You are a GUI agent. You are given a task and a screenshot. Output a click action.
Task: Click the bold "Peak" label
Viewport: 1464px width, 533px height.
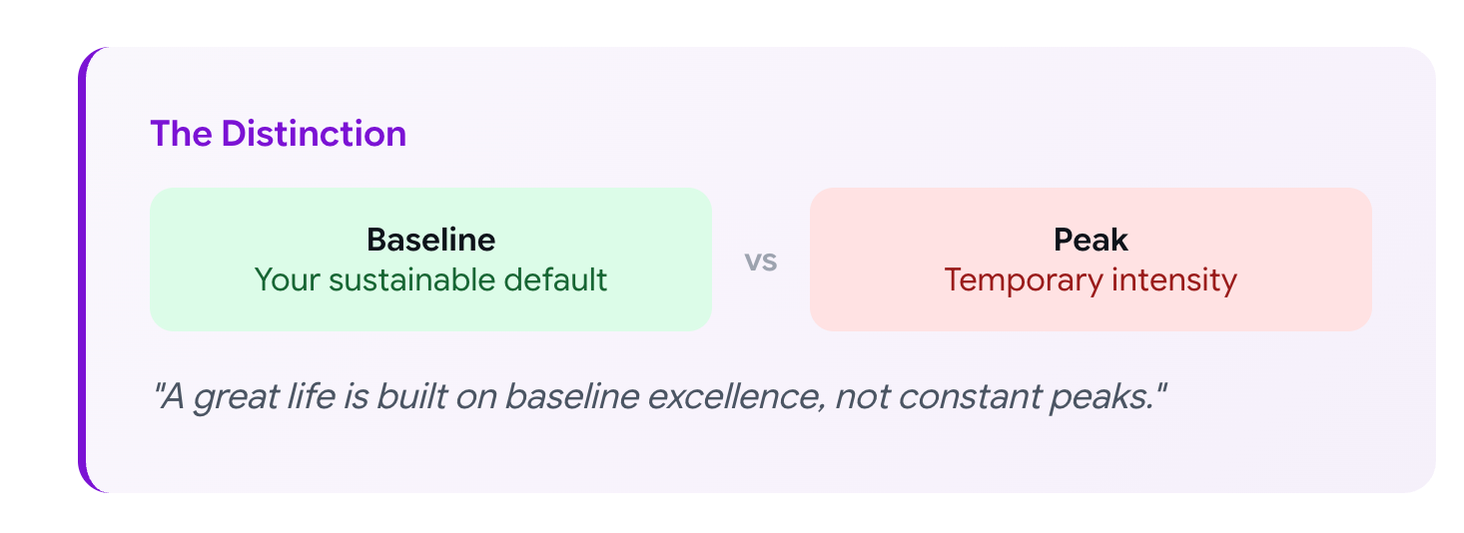1091,240
